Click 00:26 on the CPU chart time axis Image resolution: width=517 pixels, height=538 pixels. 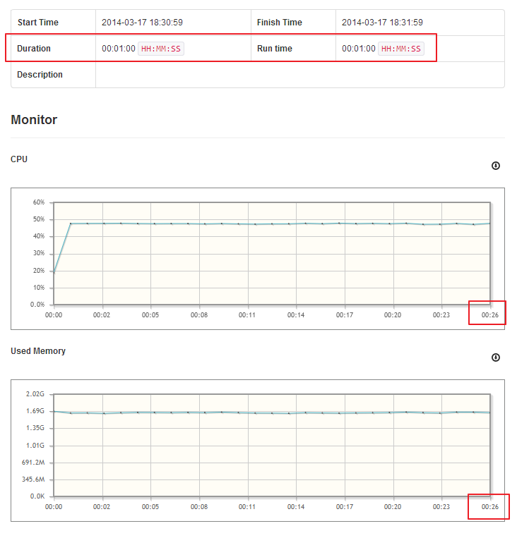point(489,315)
